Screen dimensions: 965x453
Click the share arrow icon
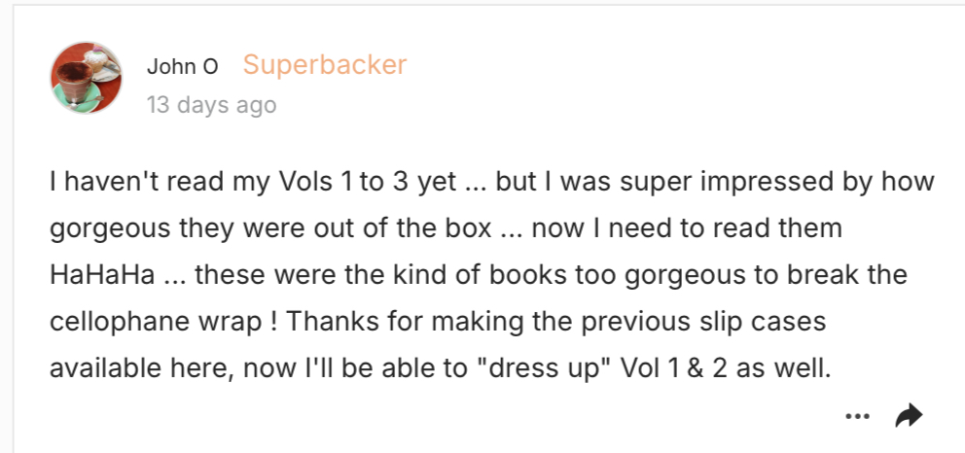(909, 415)
